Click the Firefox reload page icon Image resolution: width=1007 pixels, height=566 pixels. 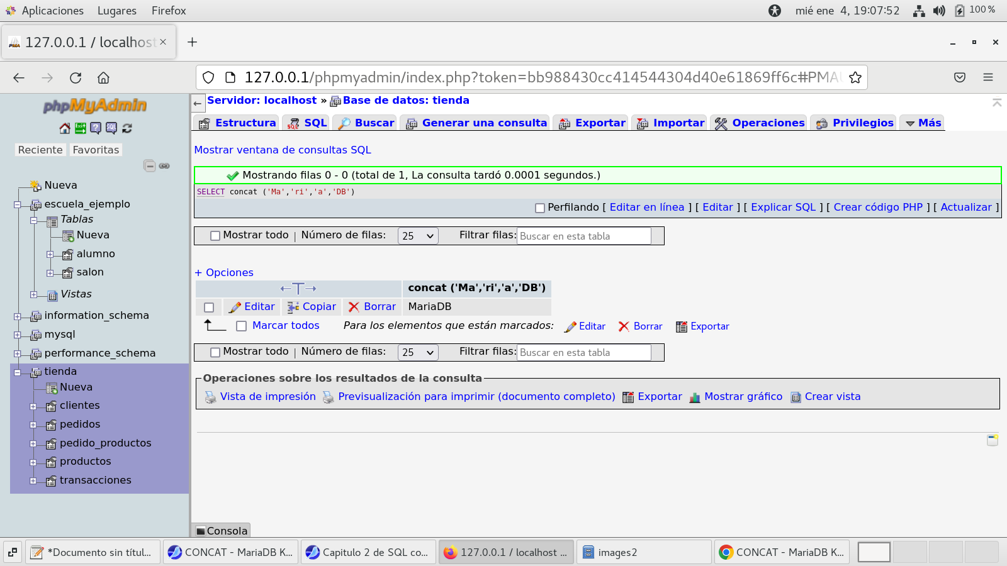click(76, 78)
